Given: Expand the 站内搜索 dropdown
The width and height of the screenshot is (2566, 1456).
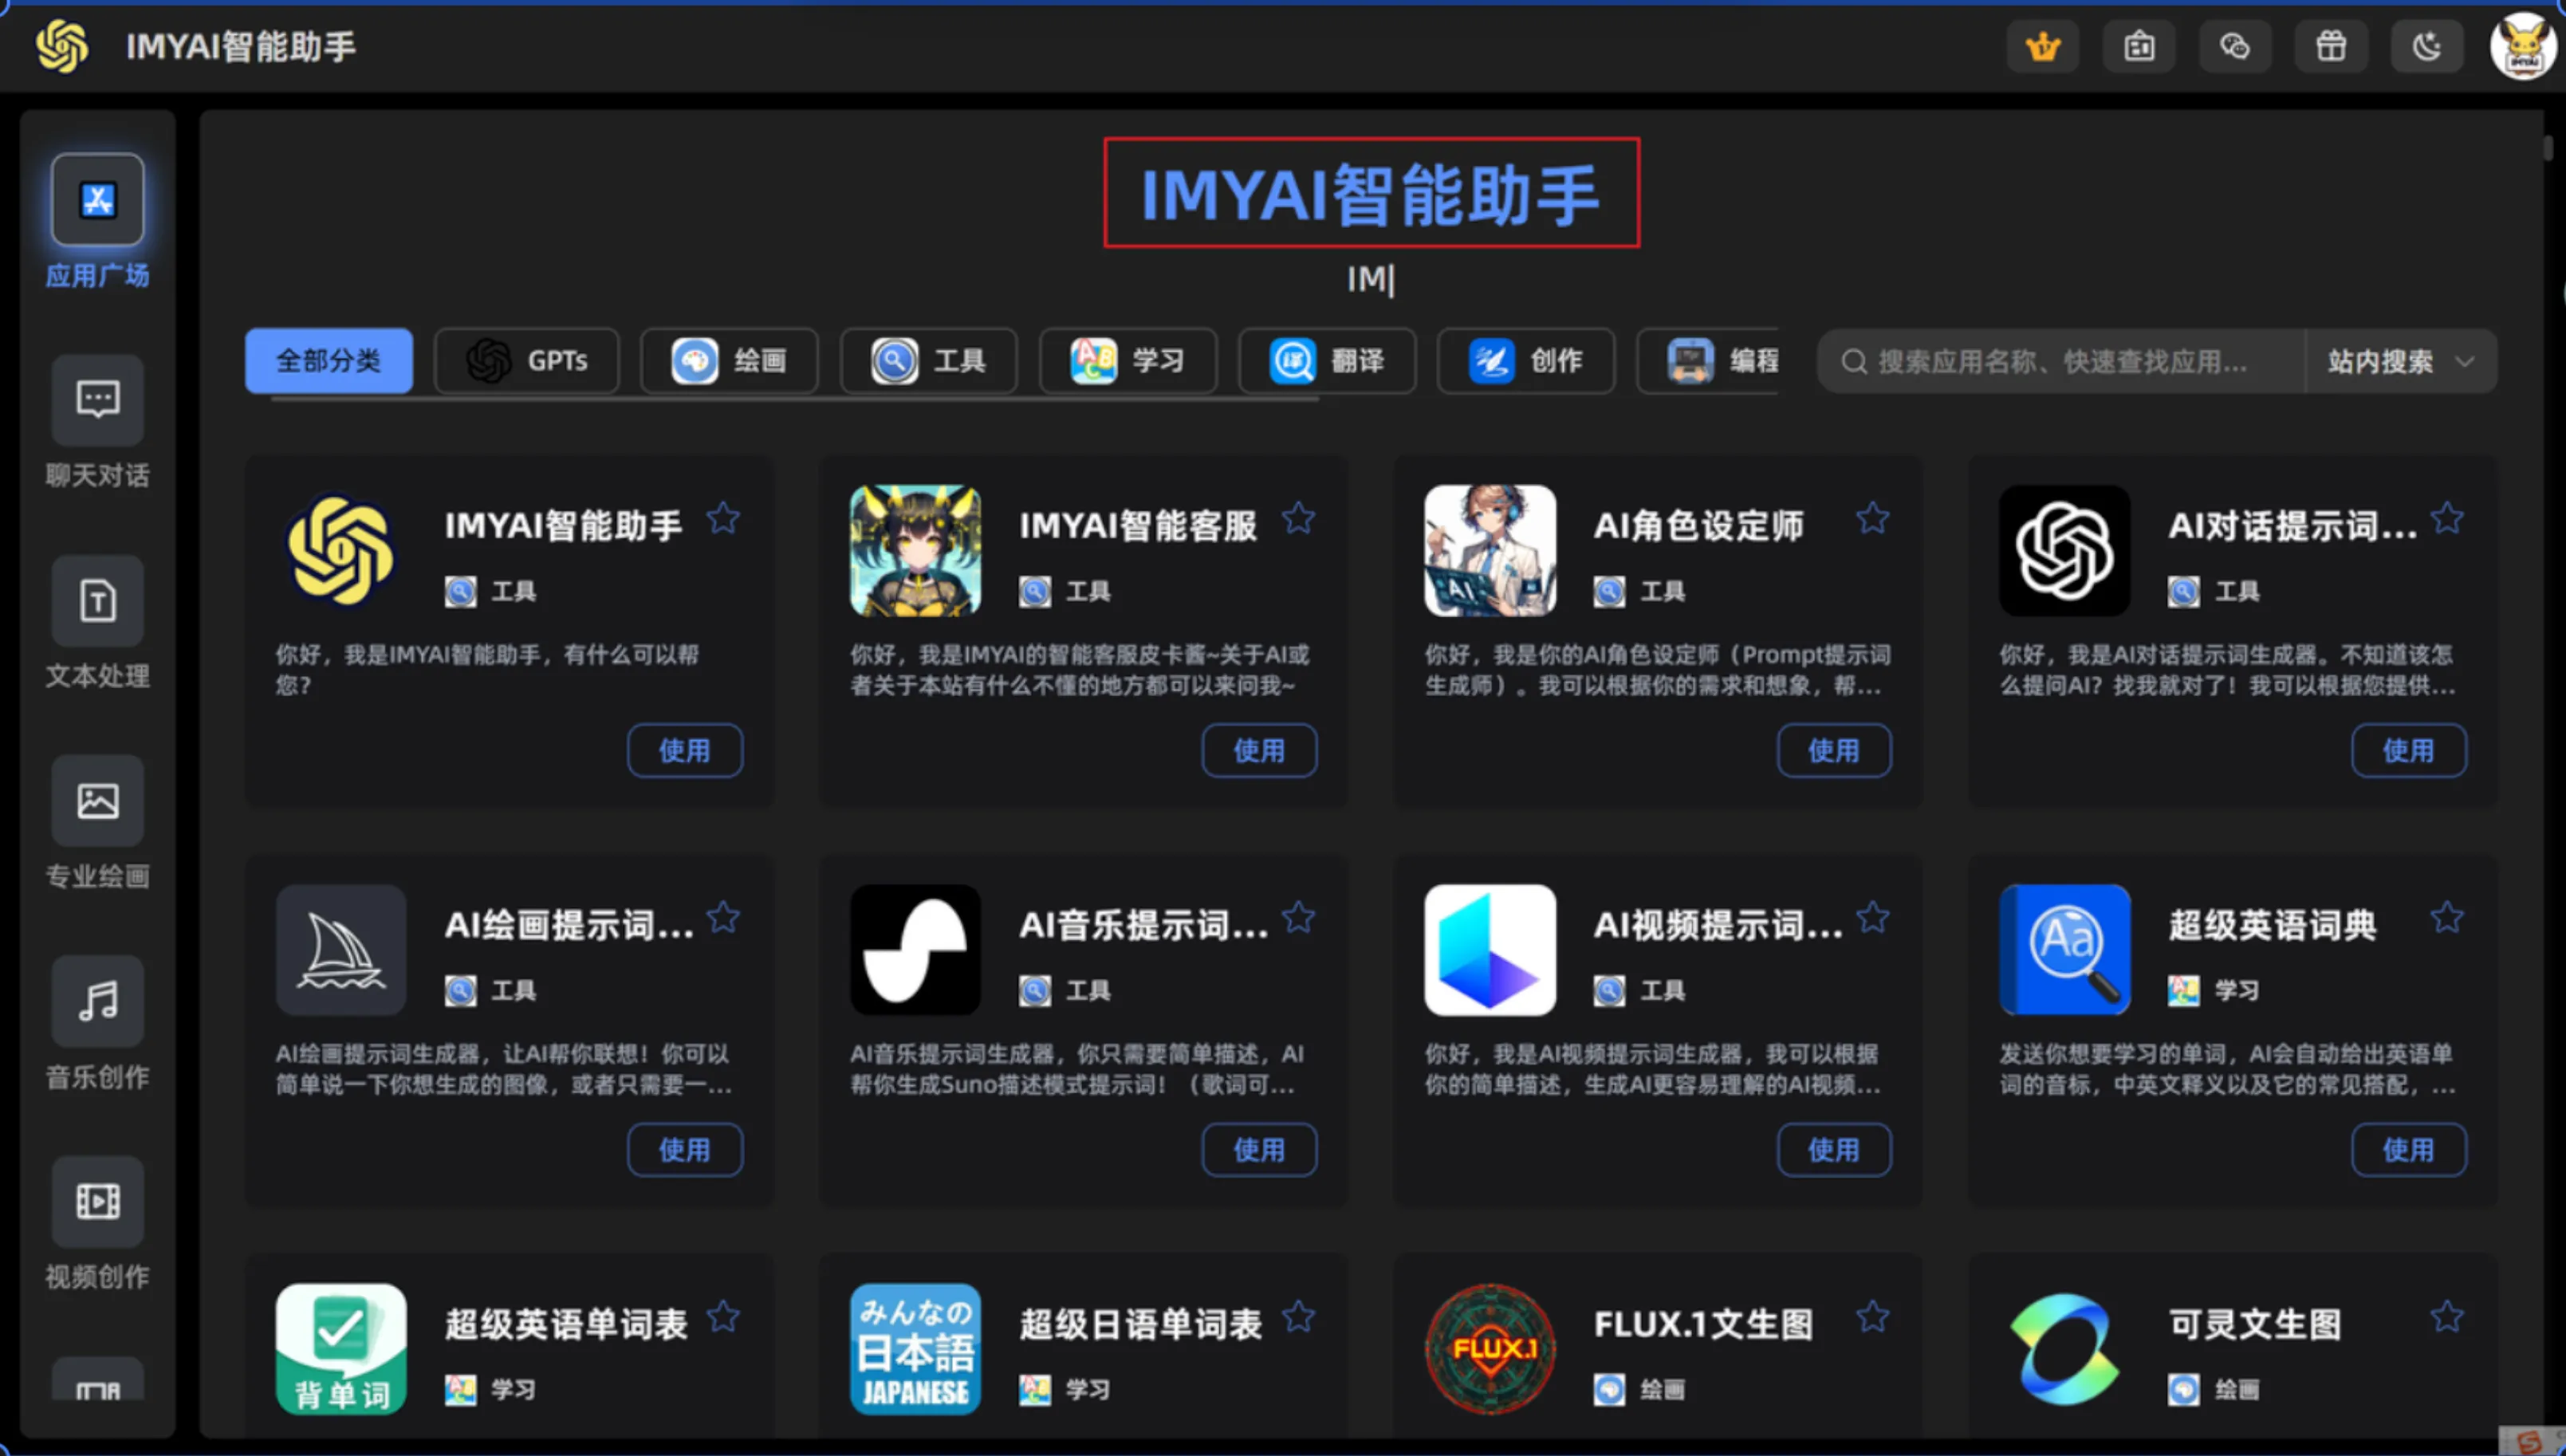Looking at the screenshot, I should [2401, 361].
